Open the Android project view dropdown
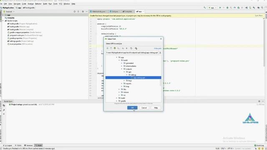Viewport: 267px width, 150px height. (9, 12)
